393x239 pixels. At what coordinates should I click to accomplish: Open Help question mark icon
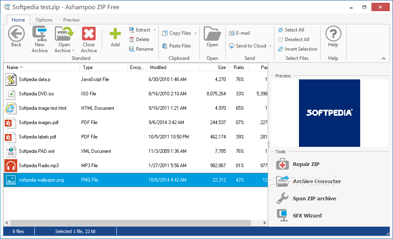tap(333, 34)
